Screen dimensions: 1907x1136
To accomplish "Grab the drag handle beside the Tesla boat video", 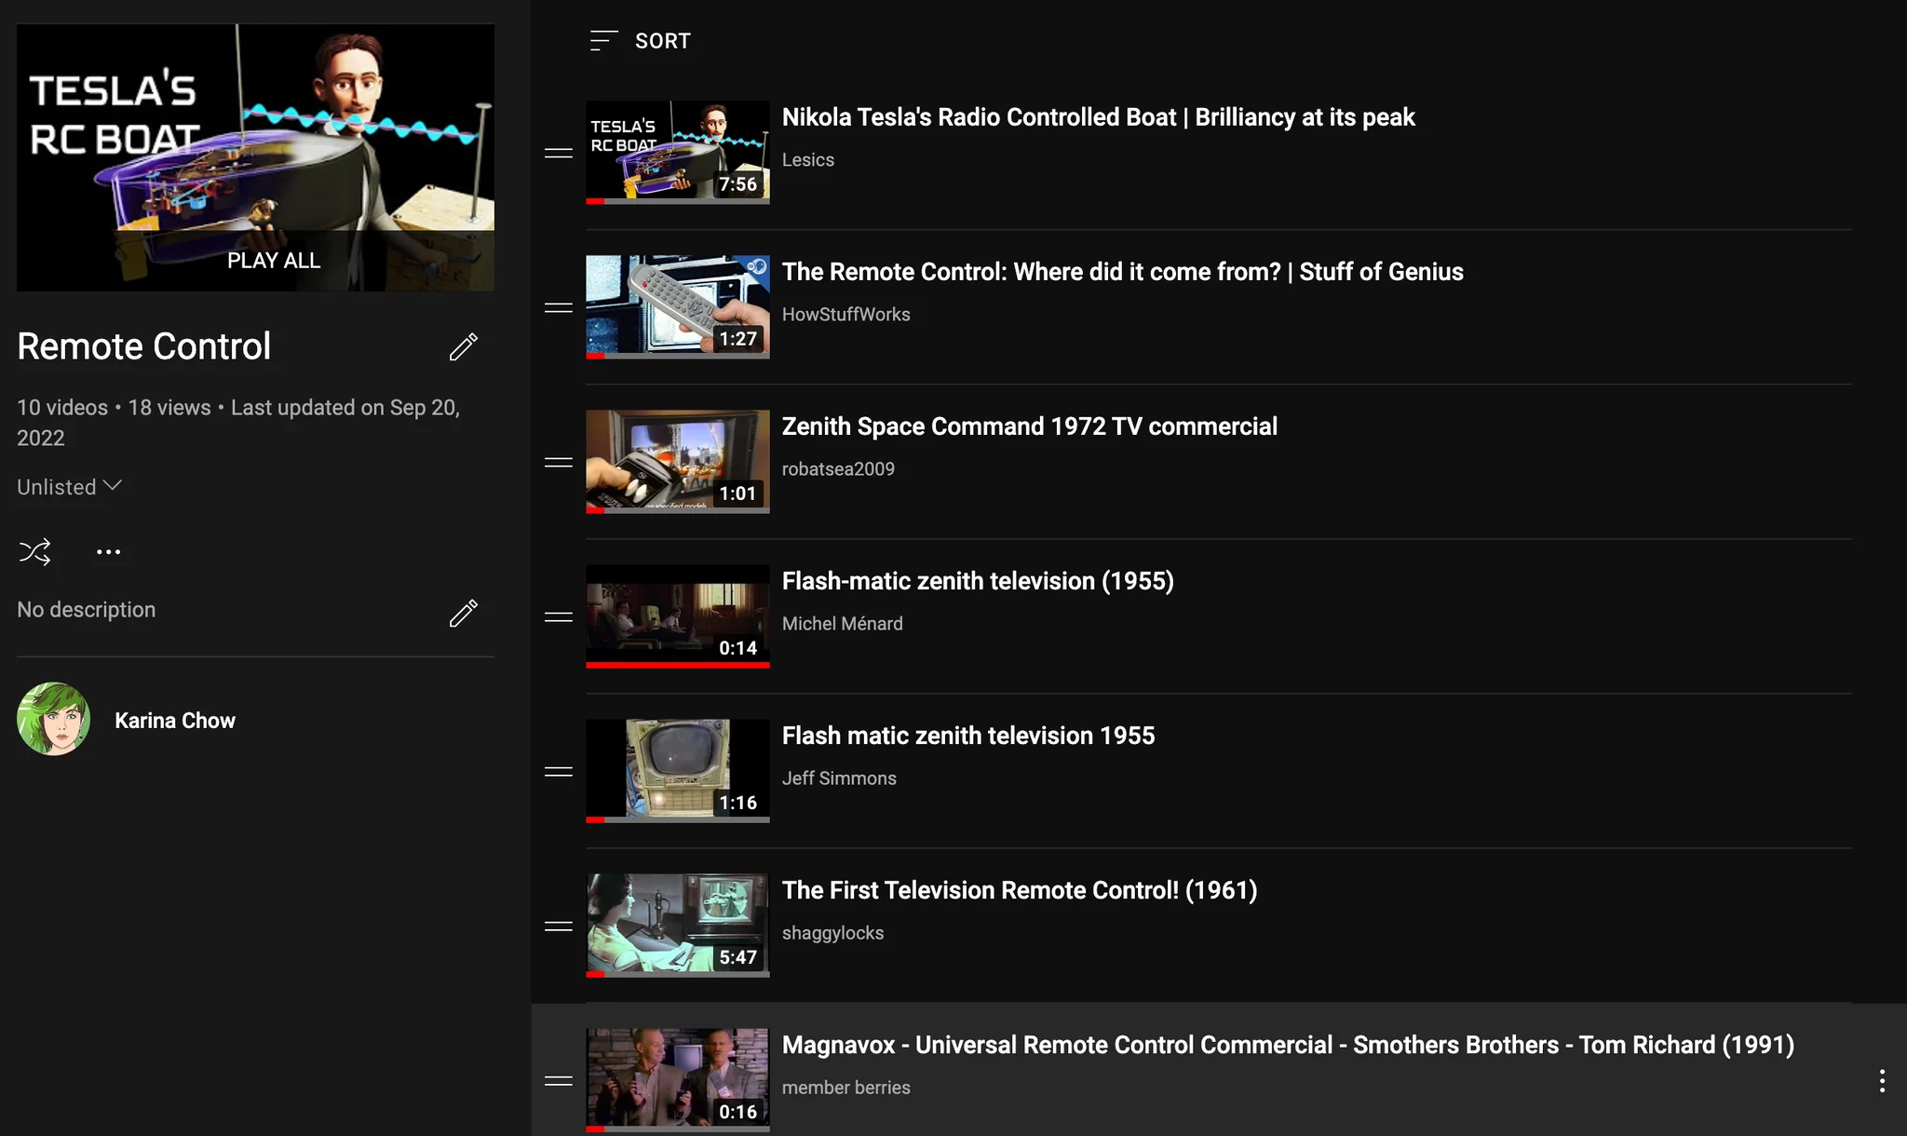I will tap(557, 152).
